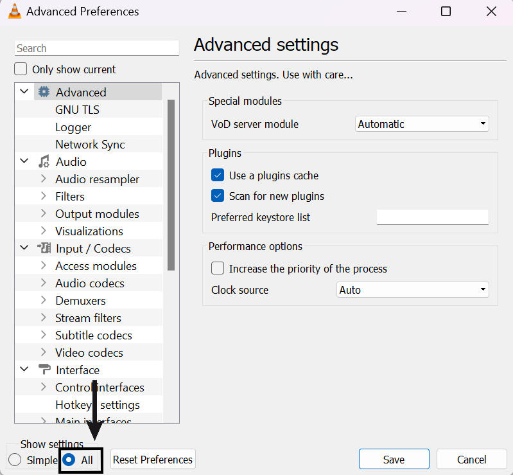Viewport: 513px width, 475px height.
Task: Expand the Access modules node
Action: [44, 265]
